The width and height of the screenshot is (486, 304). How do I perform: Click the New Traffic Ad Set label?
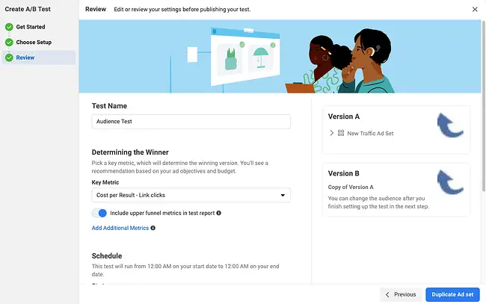[370, 134]
